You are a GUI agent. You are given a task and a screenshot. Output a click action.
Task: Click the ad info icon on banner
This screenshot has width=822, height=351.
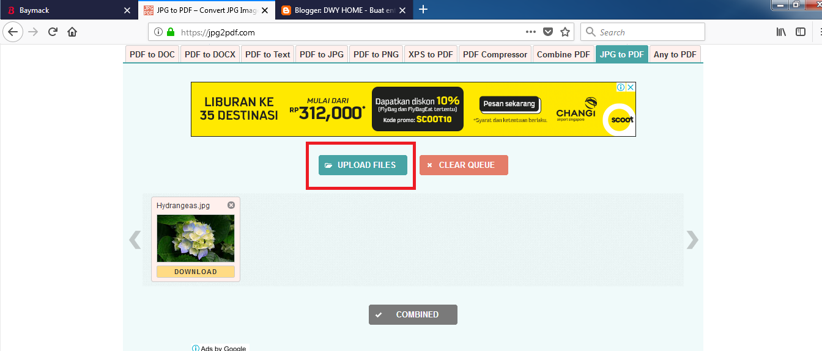[x=621, y=87]
